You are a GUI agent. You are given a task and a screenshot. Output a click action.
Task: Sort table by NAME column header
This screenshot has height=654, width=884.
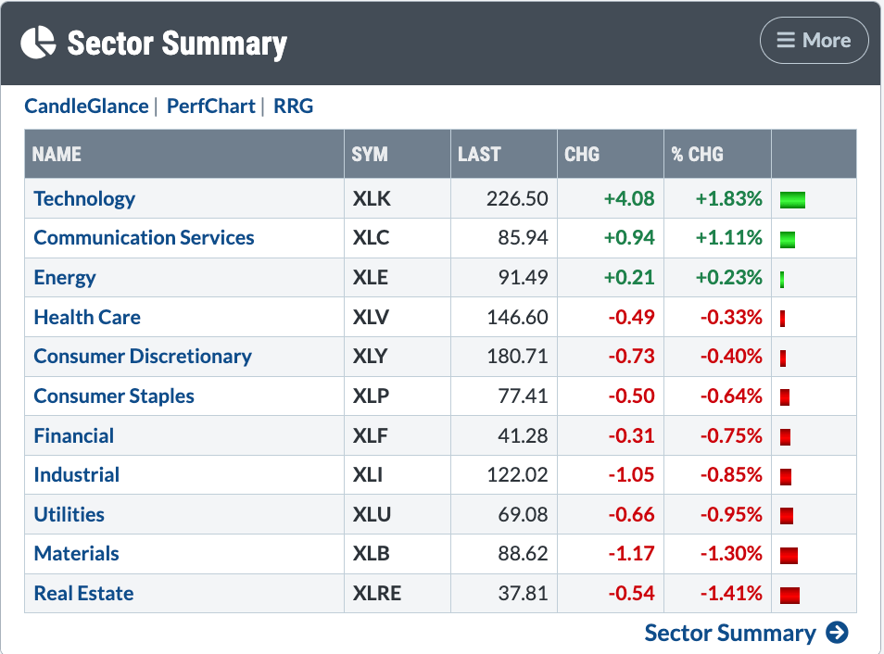pyautogui.click(x=57, y=154)
